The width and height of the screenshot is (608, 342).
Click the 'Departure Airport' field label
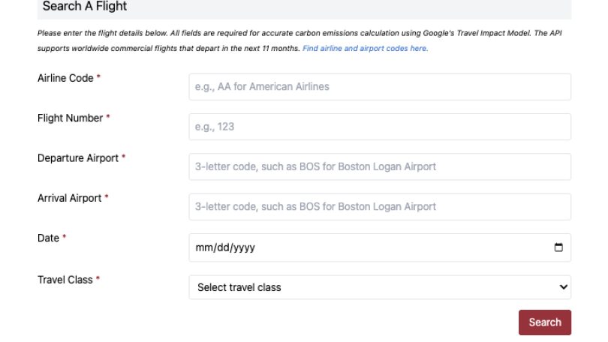(x=78, y=158)
